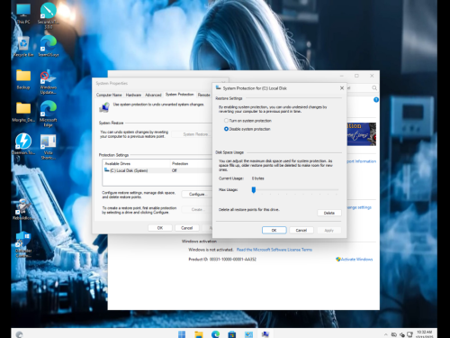Click the help question mark icon in System window

(376, 100)
